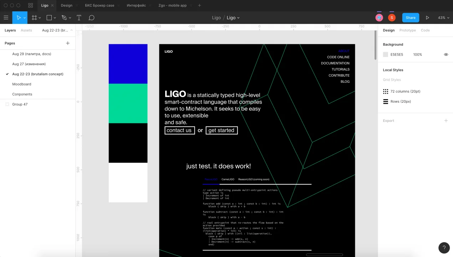
Task: Click the just test. it does work! heading
Action: coord(218,166)
